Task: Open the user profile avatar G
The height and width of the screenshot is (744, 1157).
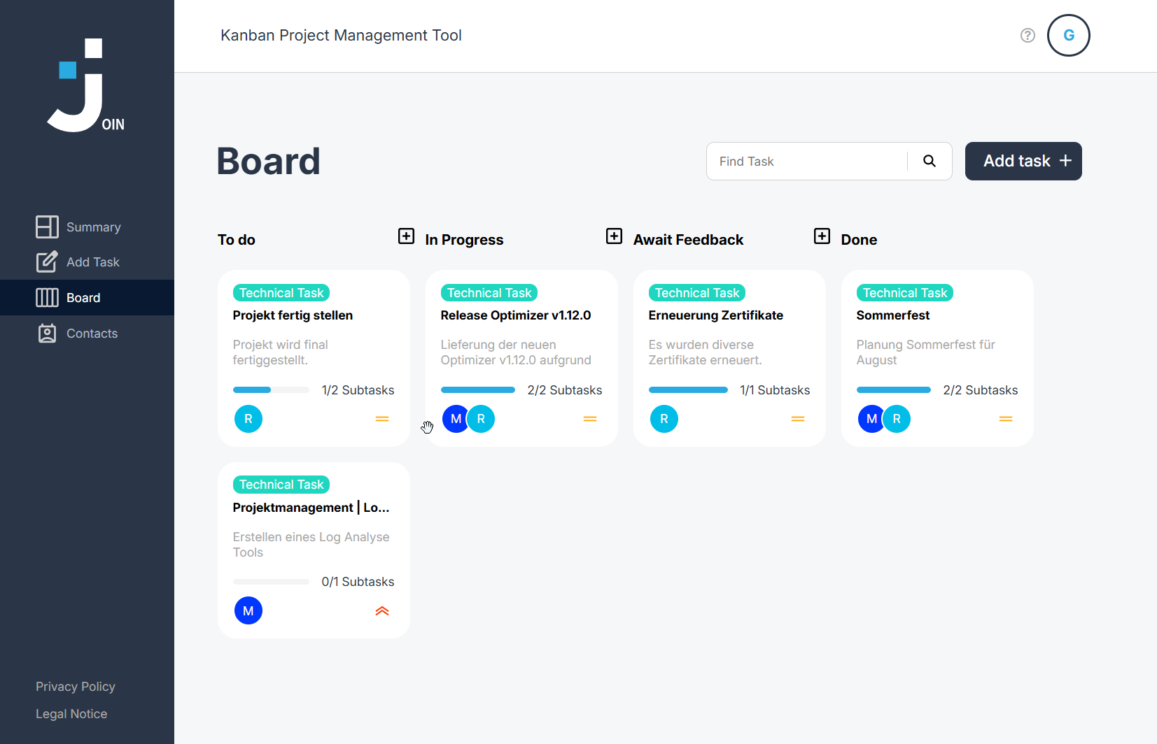Action: pos(1069,35)
